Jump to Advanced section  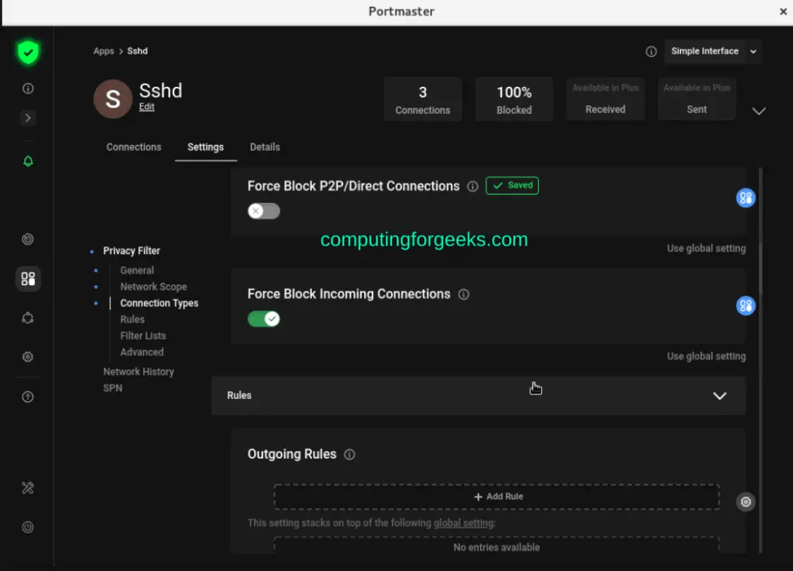coord(142,352)
